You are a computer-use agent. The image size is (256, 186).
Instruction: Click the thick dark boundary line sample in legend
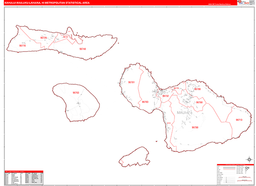229,168
